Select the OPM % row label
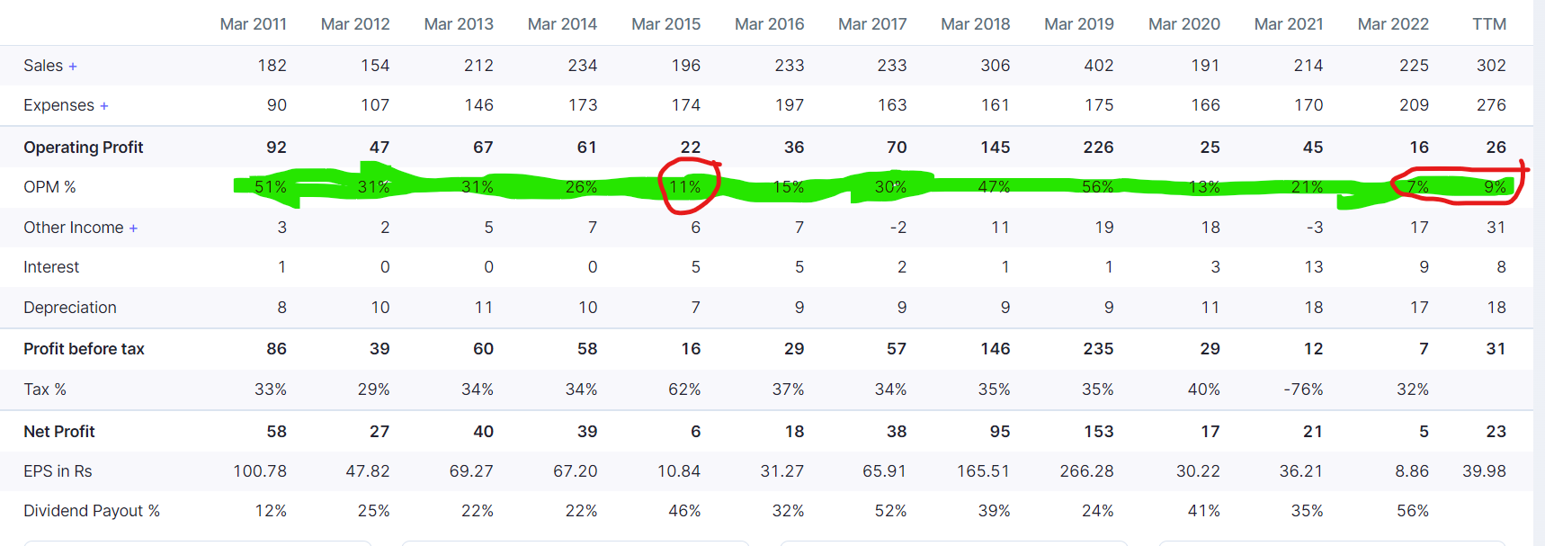 point(49,187)
